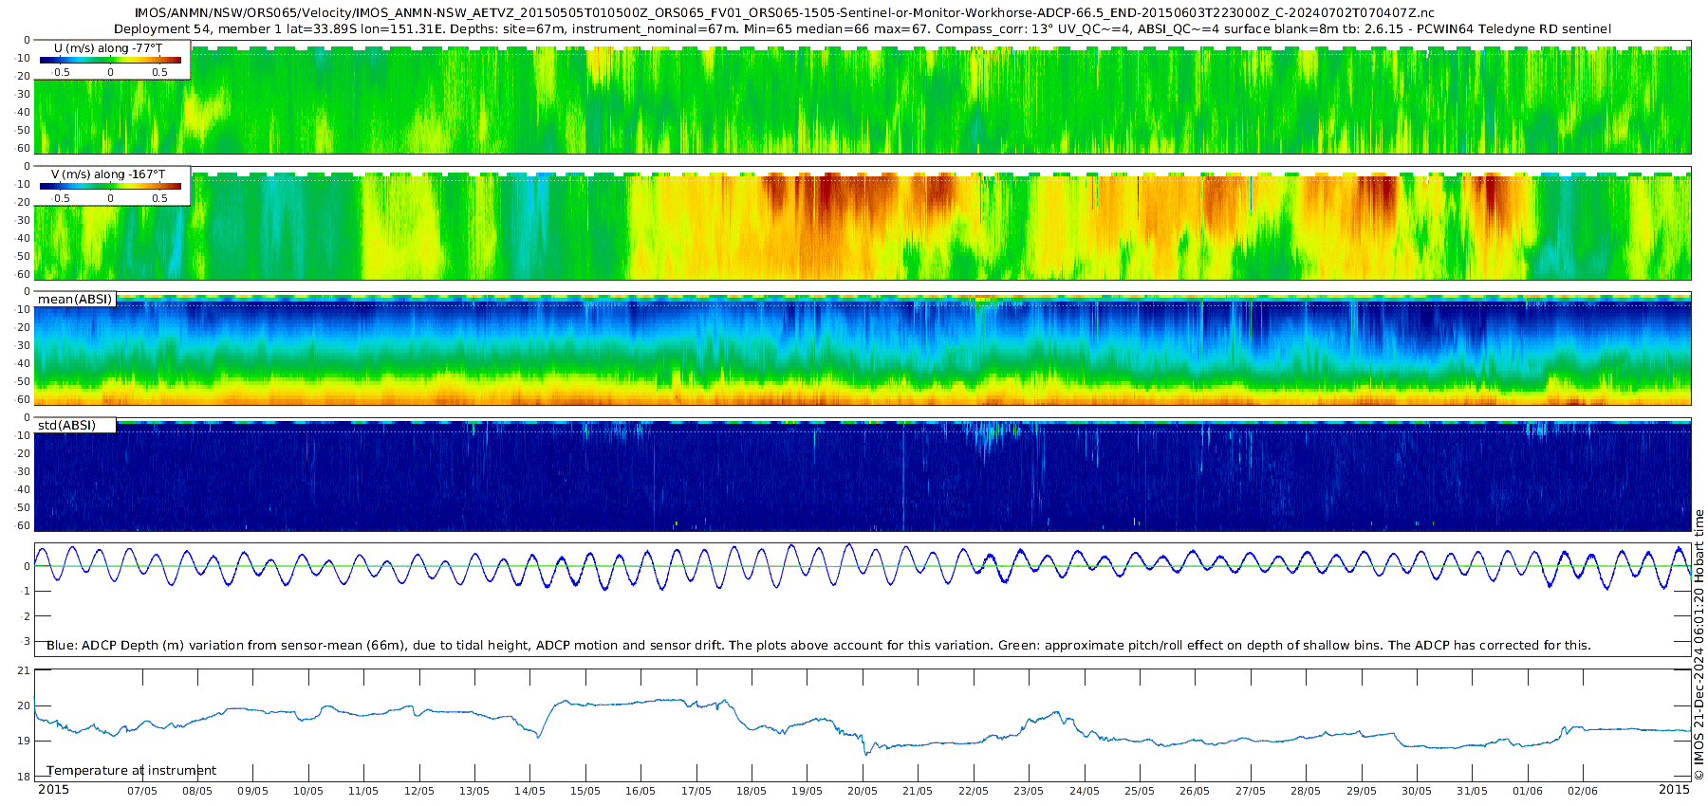Click the '24/05' date tick label
This screenshot has width=1708, height=806.
(x=1085, y=791)
